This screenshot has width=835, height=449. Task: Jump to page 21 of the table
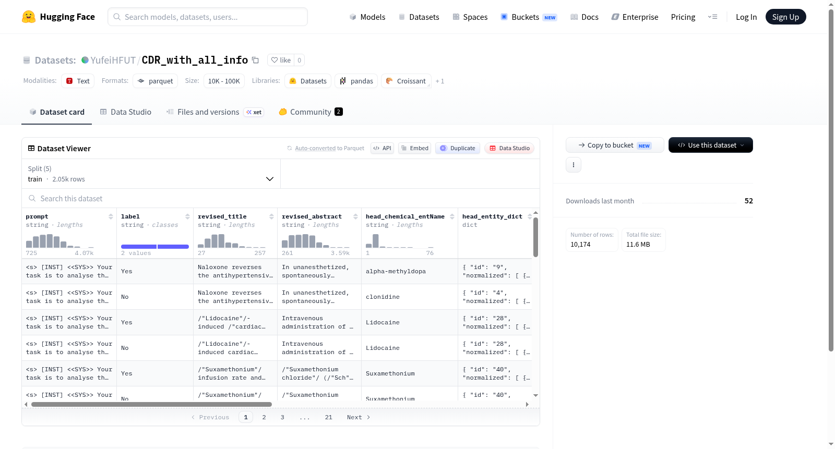point(328,417)
